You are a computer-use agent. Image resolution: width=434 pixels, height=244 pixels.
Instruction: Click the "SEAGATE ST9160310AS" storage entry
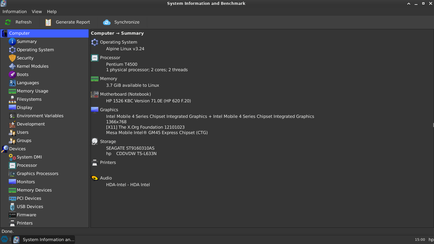(x=130, y=148)
